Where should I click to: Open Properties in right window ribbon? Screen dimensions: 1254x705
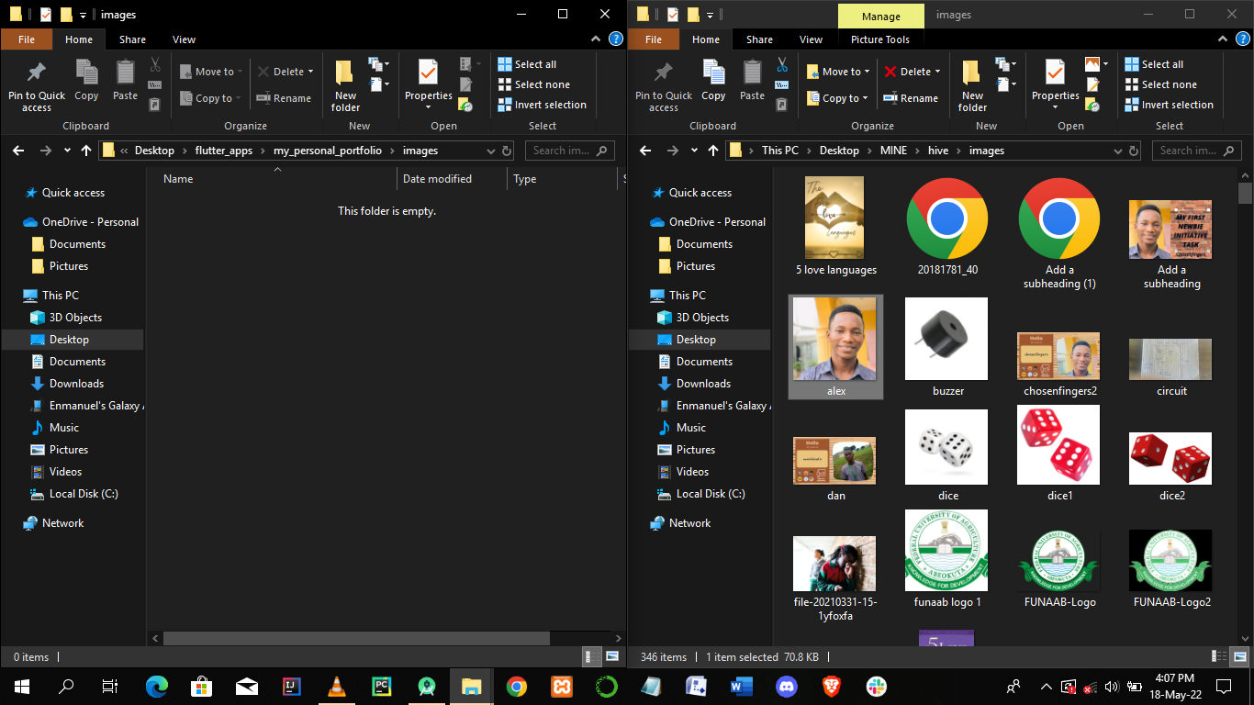1055,86
